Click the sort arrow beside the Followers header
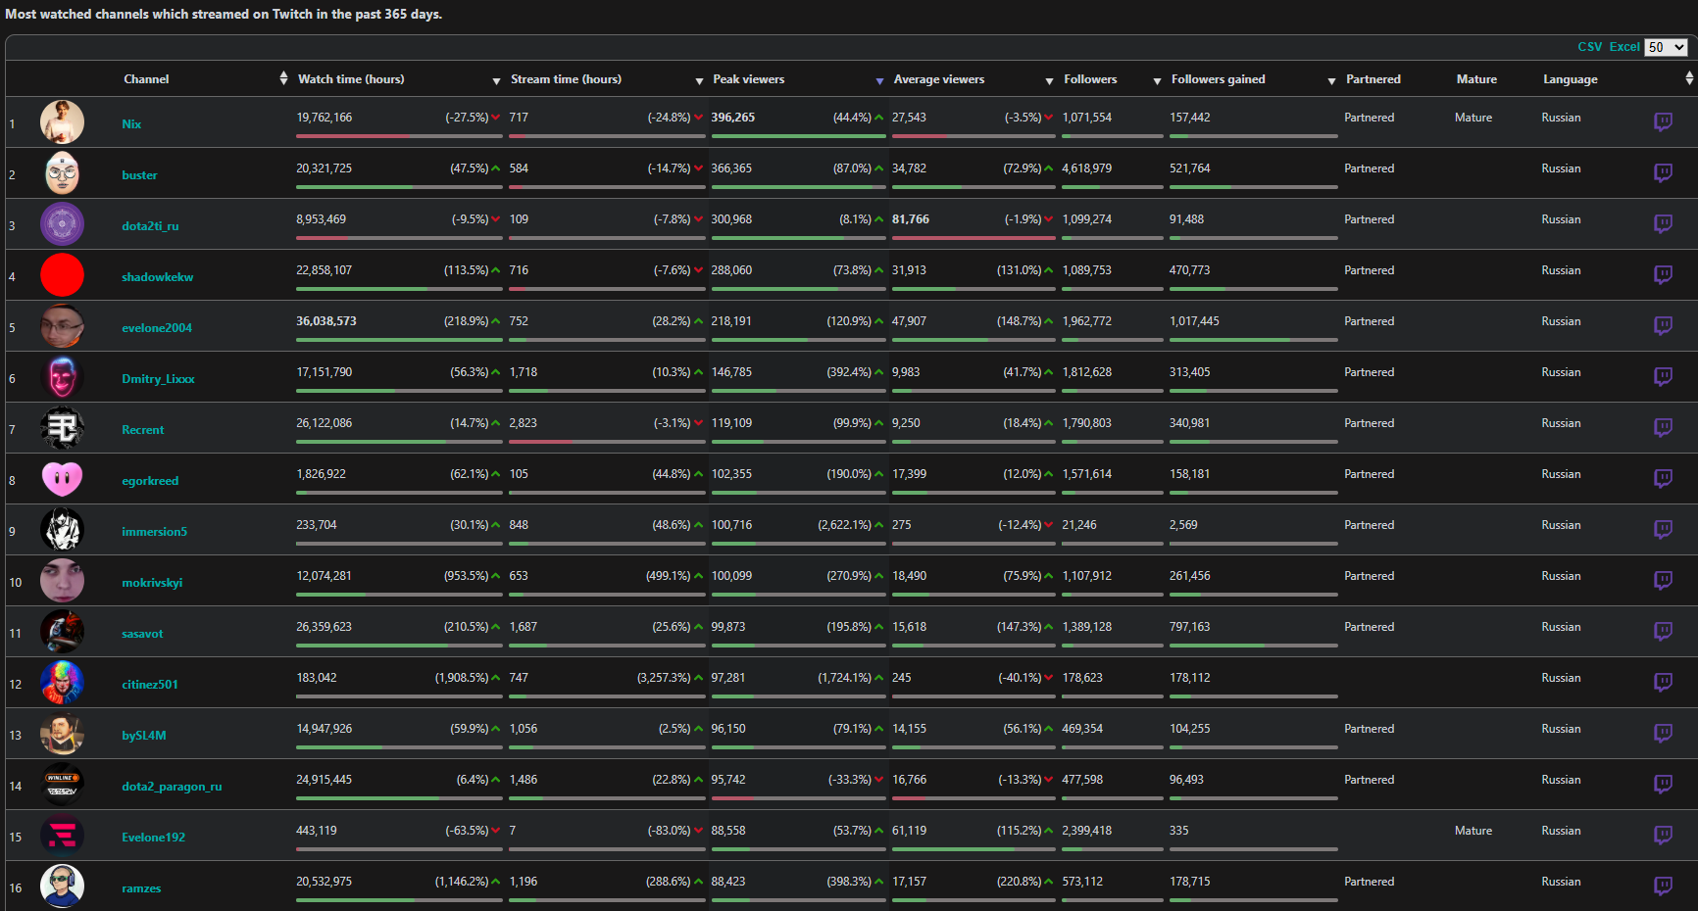Screen dimensions: 1698x911 (1157, 80)
